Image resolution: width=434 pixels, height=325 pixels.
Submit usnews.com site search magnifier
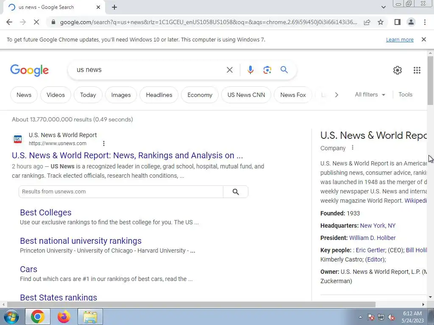click(x=236, y=192)
